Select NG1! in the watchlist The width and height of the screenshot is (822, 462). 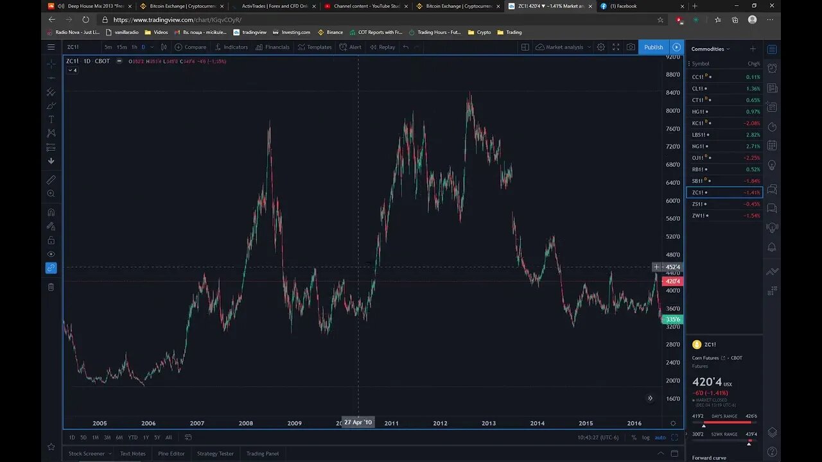(x=725, y=146)
